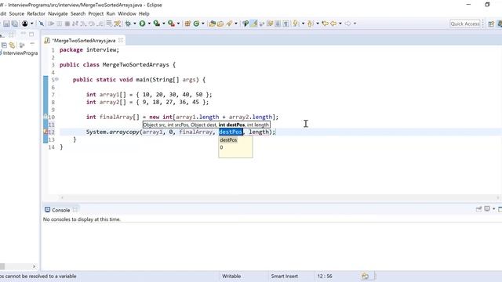
Task: Click 'Smart Insert' in the status bar
Action: pos(284,276)
